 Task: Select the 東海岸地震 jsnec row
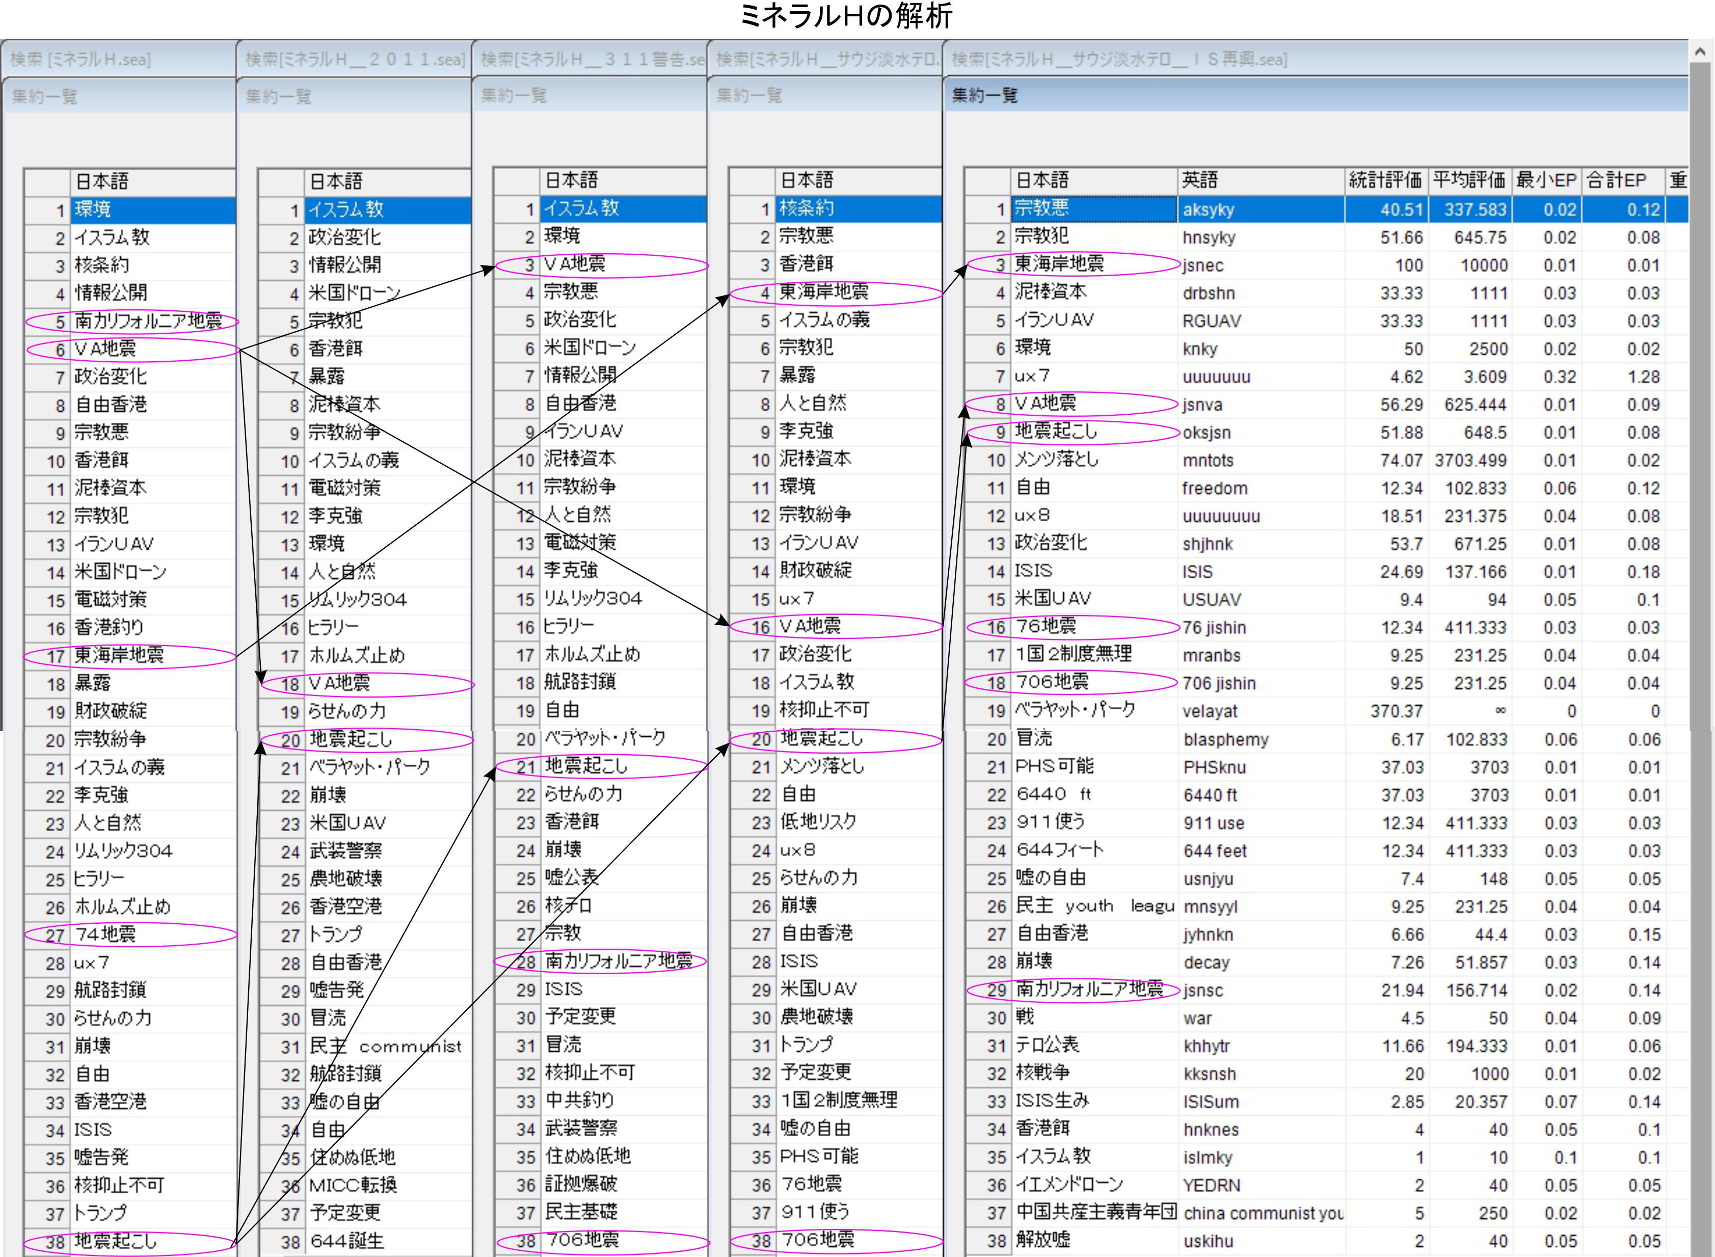[1059, 265]
